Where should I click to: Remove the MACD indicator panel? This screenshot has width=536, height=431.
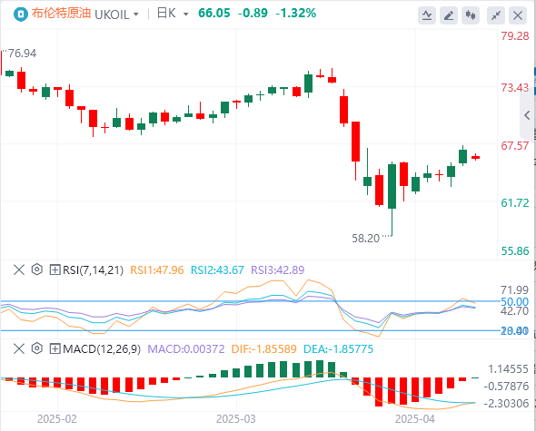point(19,348)
